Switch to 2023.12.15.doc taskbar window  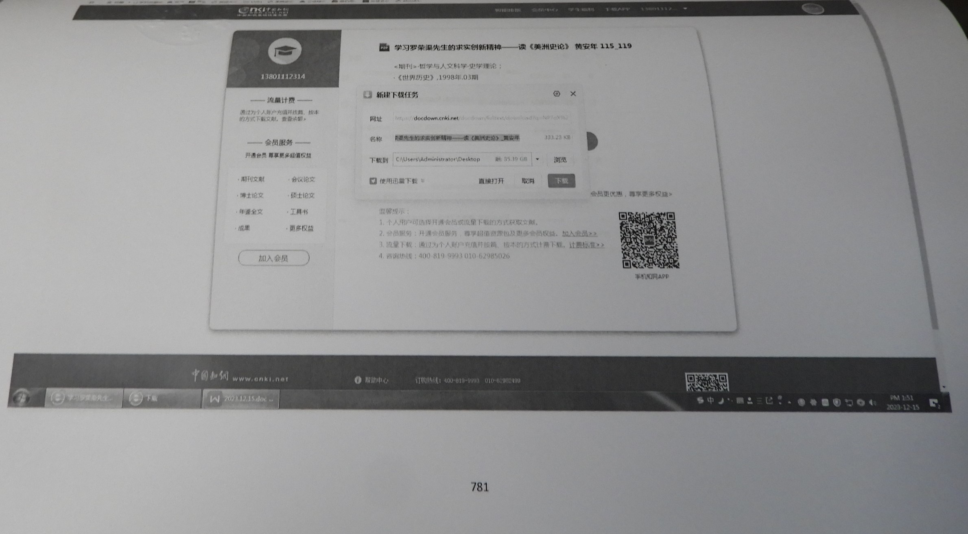(241, 399)
